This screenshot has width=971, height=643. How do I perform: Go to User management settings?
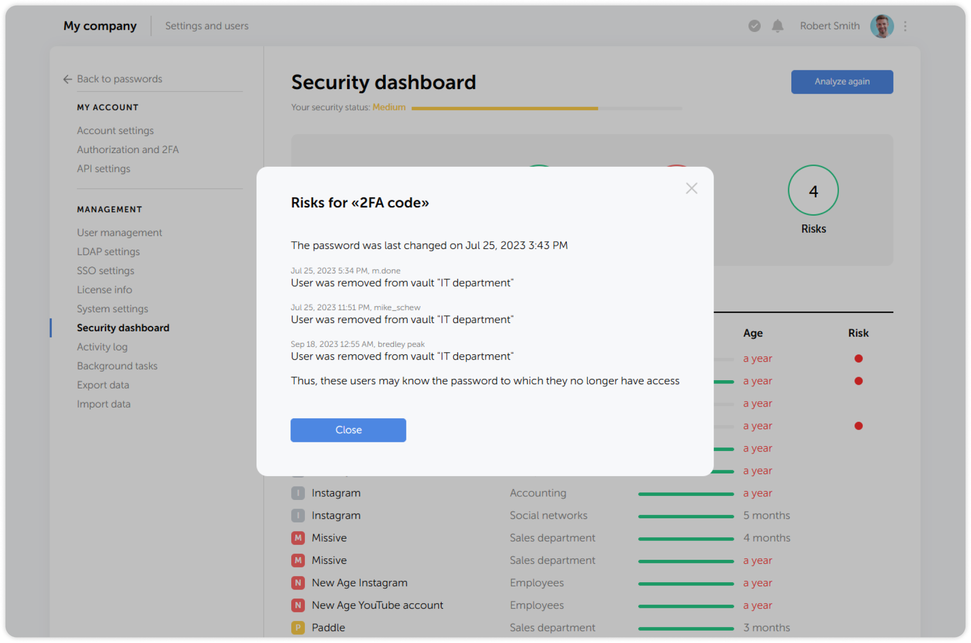pos(119,232)
